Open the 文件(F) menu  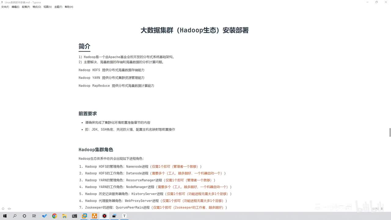coord(5,7)
